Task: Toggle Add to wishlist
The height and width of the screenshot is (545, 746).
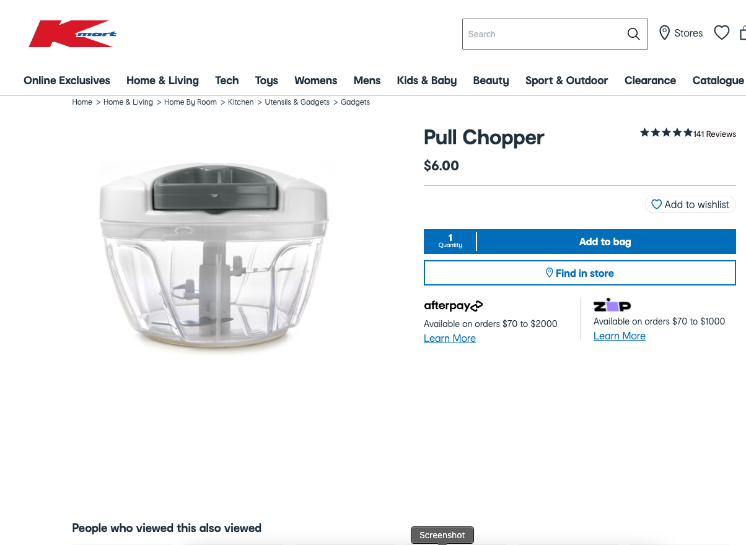Action: pyautogui.click(x=690, y=204)
